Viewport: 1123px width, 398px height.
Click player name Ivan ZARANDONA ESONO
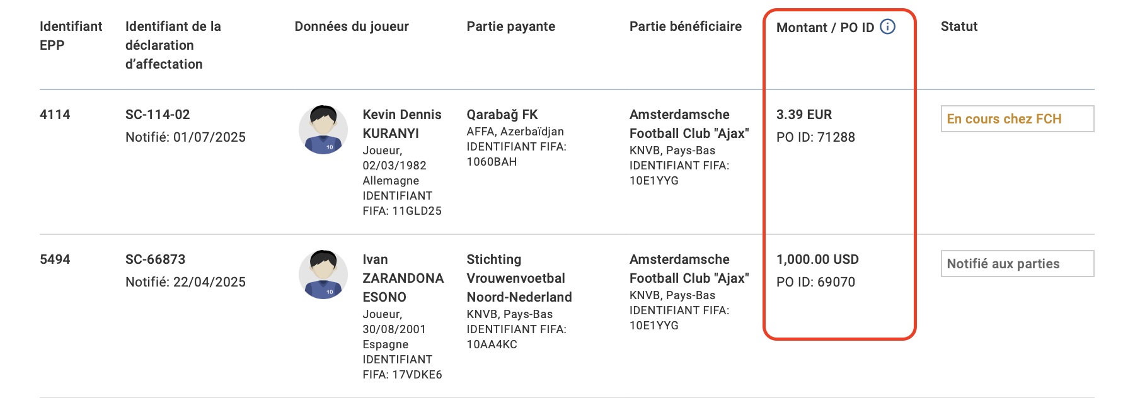click(x=403, y=278)
